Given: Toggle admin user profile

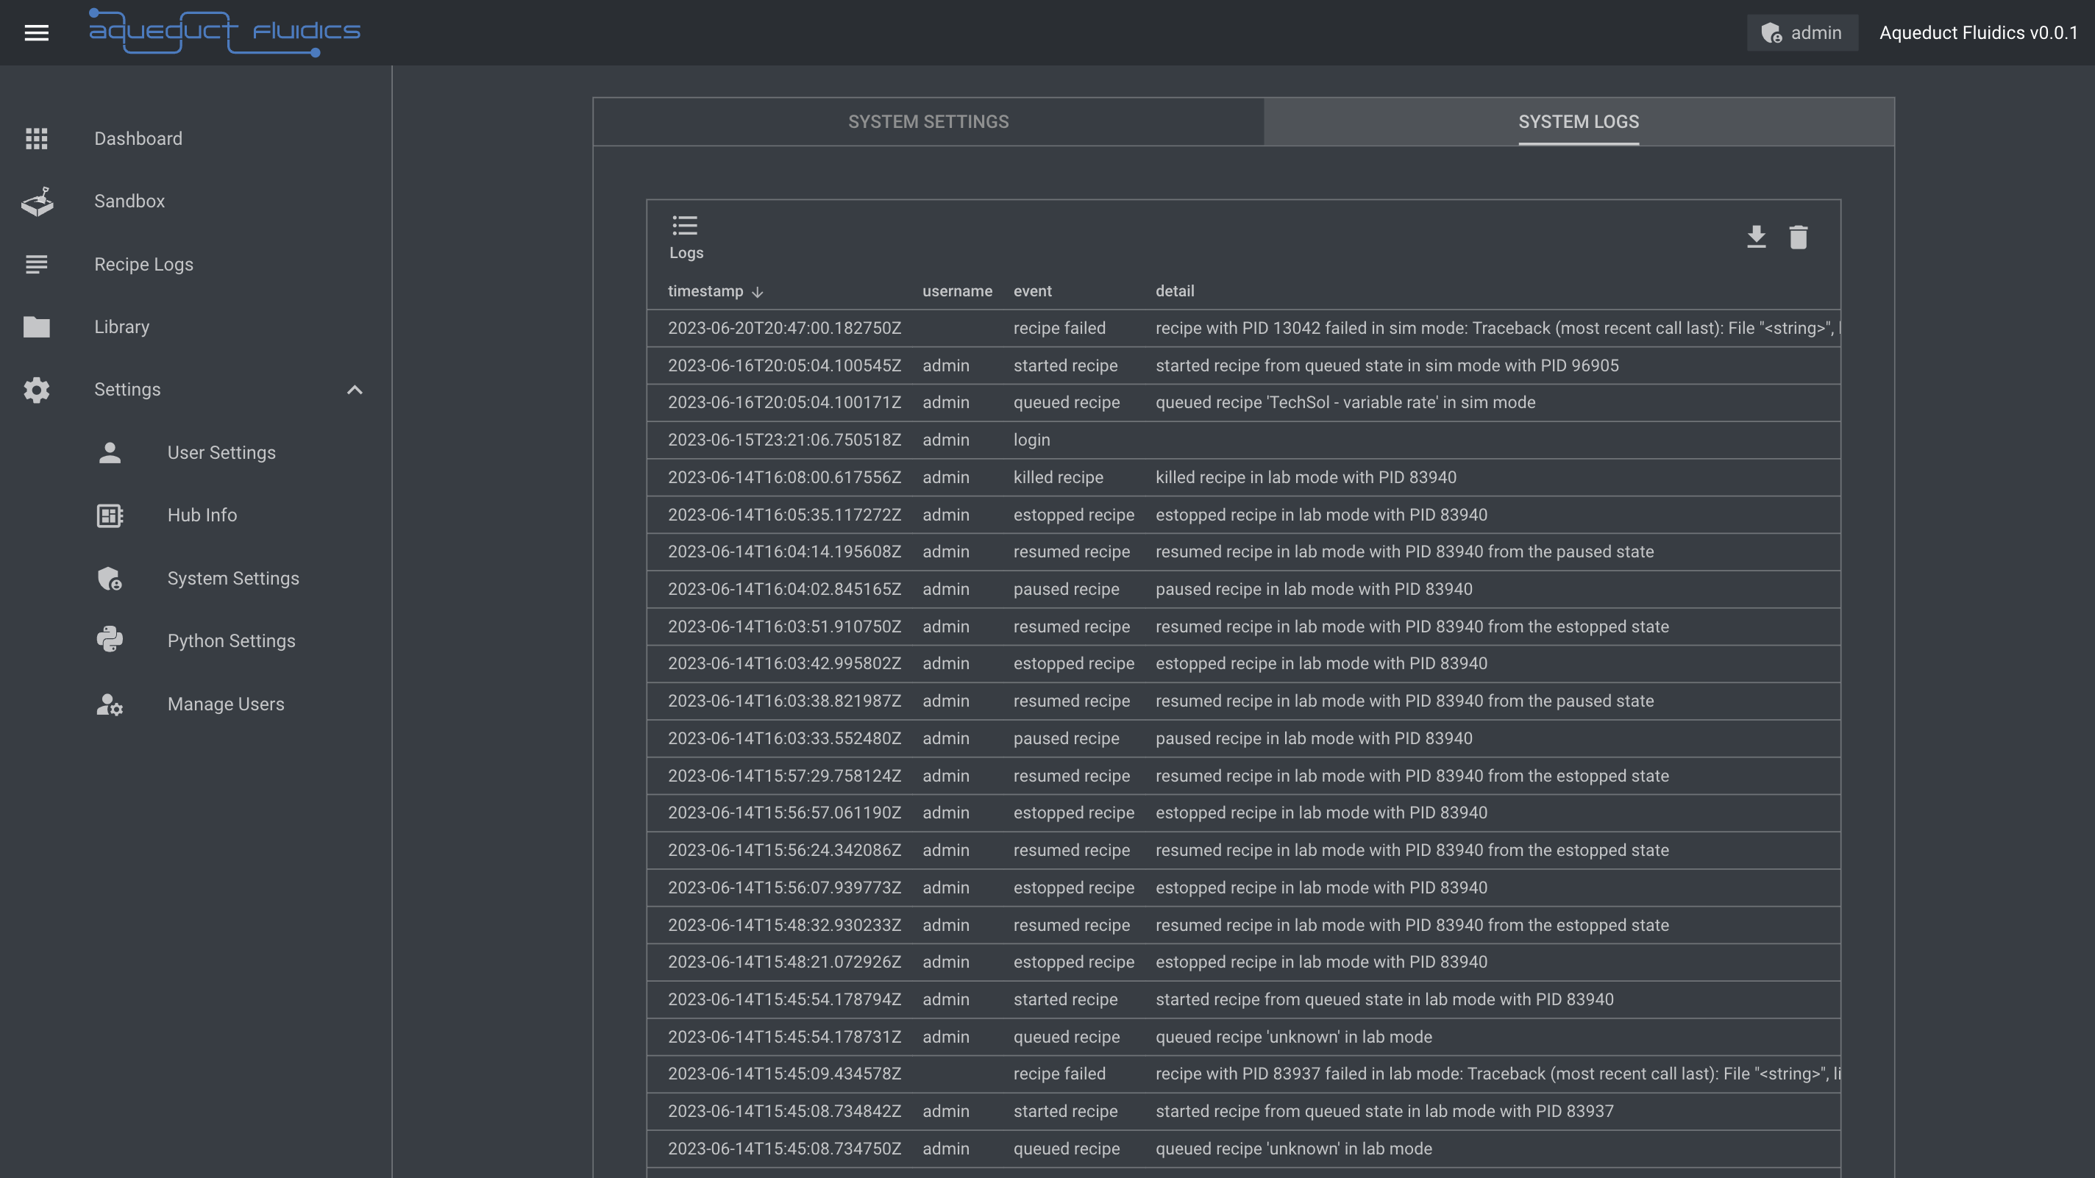Looking at the screenshot, I should pyautogui.click(x=1801, y=32).
